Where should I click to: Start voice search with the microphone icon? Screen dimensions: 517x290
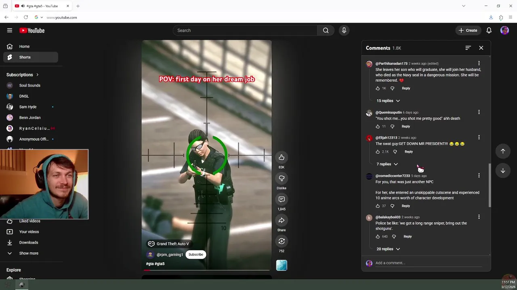(x=344, y=30)
